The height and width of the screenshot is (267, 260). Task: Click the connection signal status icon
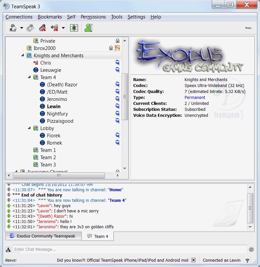coord(247,260)
